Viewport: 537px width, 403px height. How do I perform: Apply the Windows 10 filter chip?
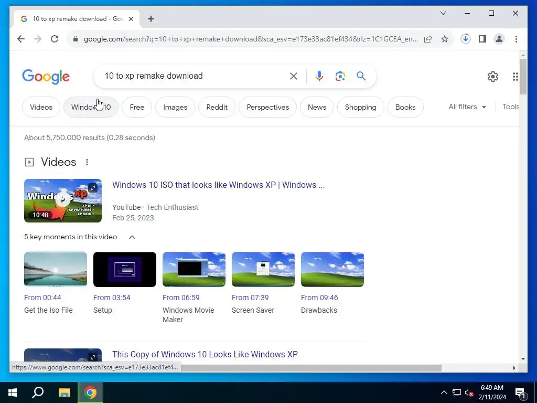(x=91, y=107)
